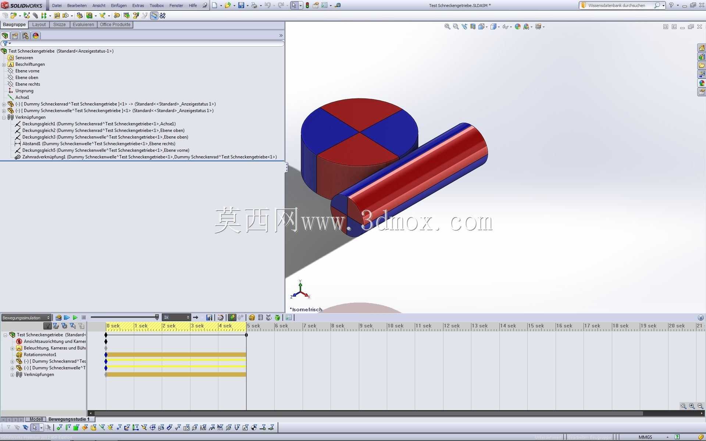This screenshot has height=441, width=706.
Task: Open the ConfigurationManager tab icon
Action: (25, 36)
